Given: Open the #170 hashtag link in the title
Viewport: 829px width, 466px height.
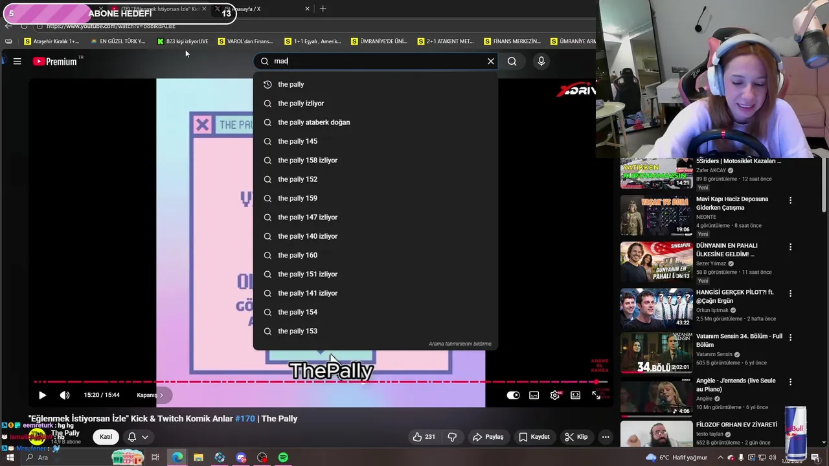Looking at the screenshot, I should (245, 419).
